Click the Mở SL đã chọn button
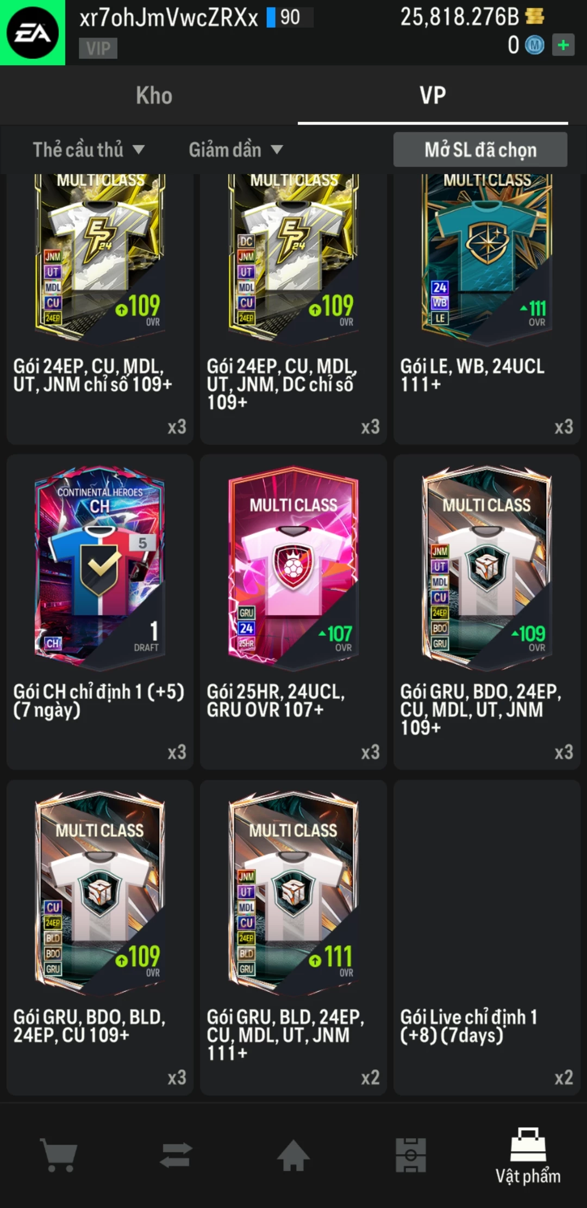 (x=480, y=149)
